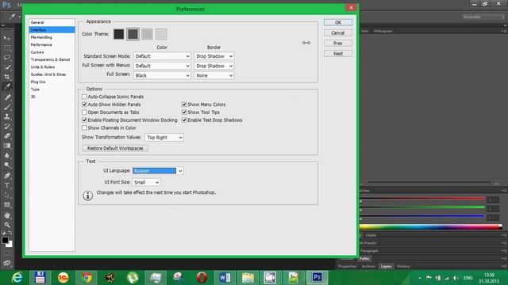Open Internet Explorer from taskbar
Viewport: 508px width, 285px height.
[x=17, y=277]
